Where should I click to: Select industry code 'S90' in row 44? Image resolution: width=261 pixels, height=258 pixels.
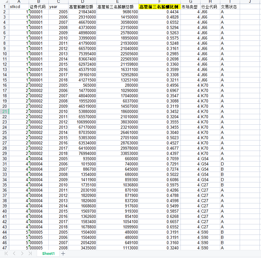pos(210,232)
